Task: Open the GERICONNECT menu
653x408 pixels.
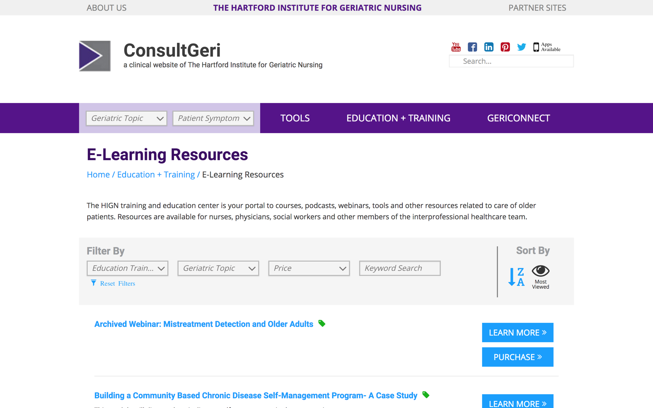Action: (x=518, y=118)
